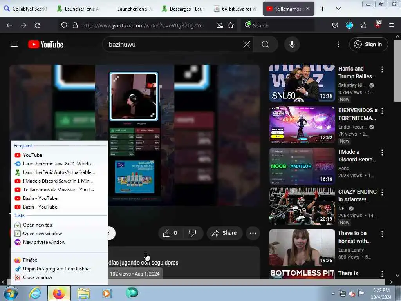
Task: Open SNL50 video thumbnail
Action: pyautogui.click(x=302, y=83)
